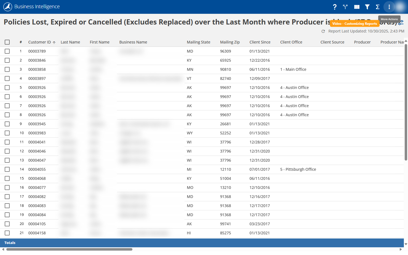Sort by the Last Name column header
The image size is (408, 255).
(x=70, y=42)
